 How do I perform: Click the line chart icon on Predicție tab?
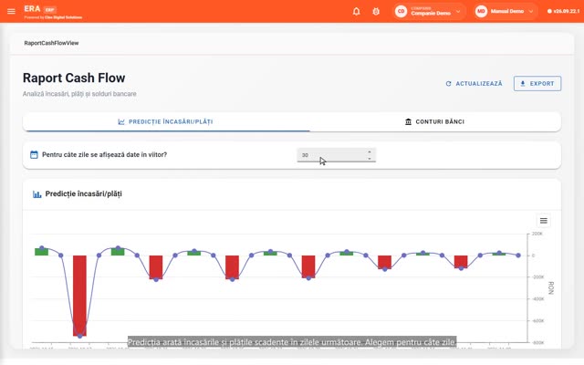[x=121, y=121]
